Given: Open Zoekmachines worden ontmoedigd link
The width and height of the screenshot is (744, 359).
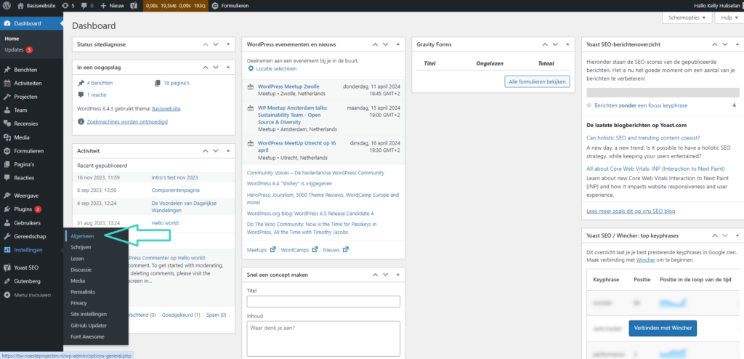Looking at the screenshot, I should point(127,121).
